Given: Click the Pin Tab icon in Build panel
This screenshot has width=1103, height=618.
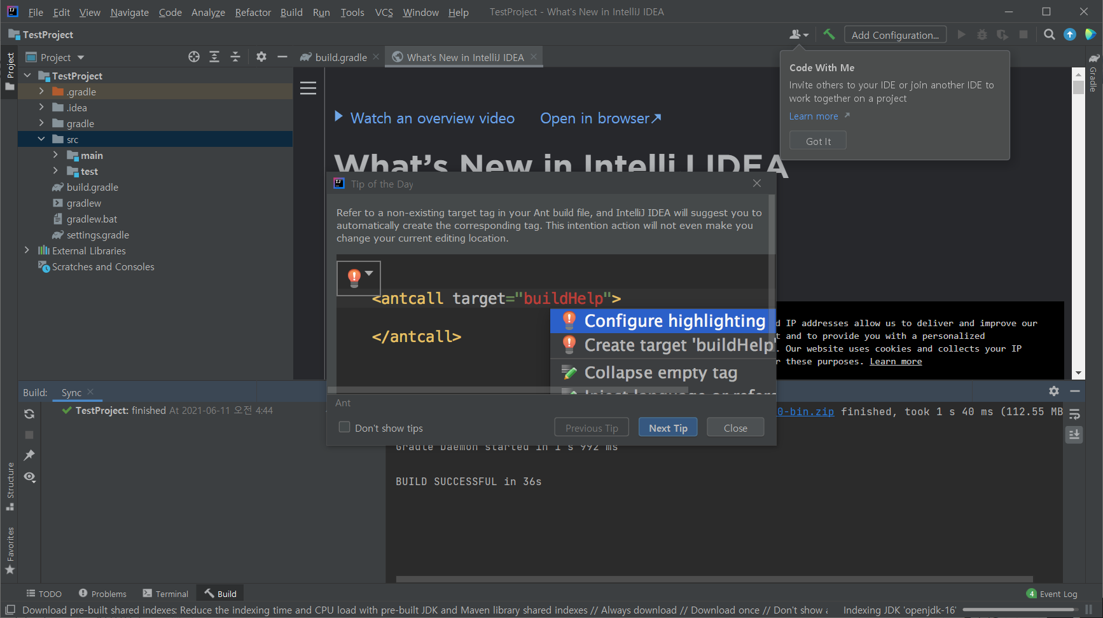Looking at the screenshot, I should [29, 455].
